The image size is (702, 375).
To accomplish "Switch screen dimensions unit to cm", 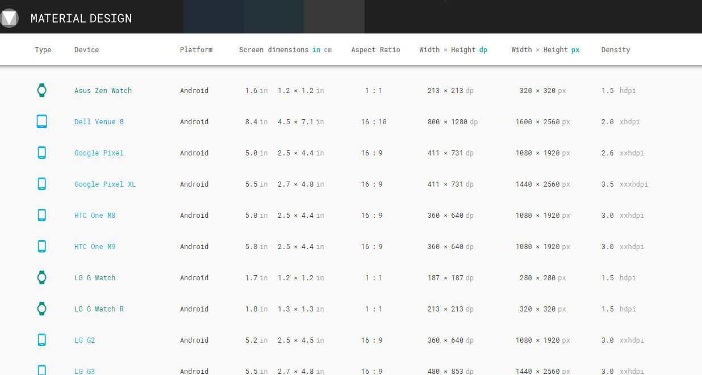I will click(x=328, y=50).
